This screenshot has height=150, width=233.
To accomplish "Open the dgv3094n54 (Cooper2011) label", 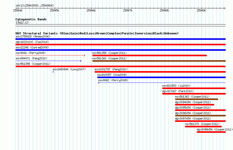I will click(193, 102).
